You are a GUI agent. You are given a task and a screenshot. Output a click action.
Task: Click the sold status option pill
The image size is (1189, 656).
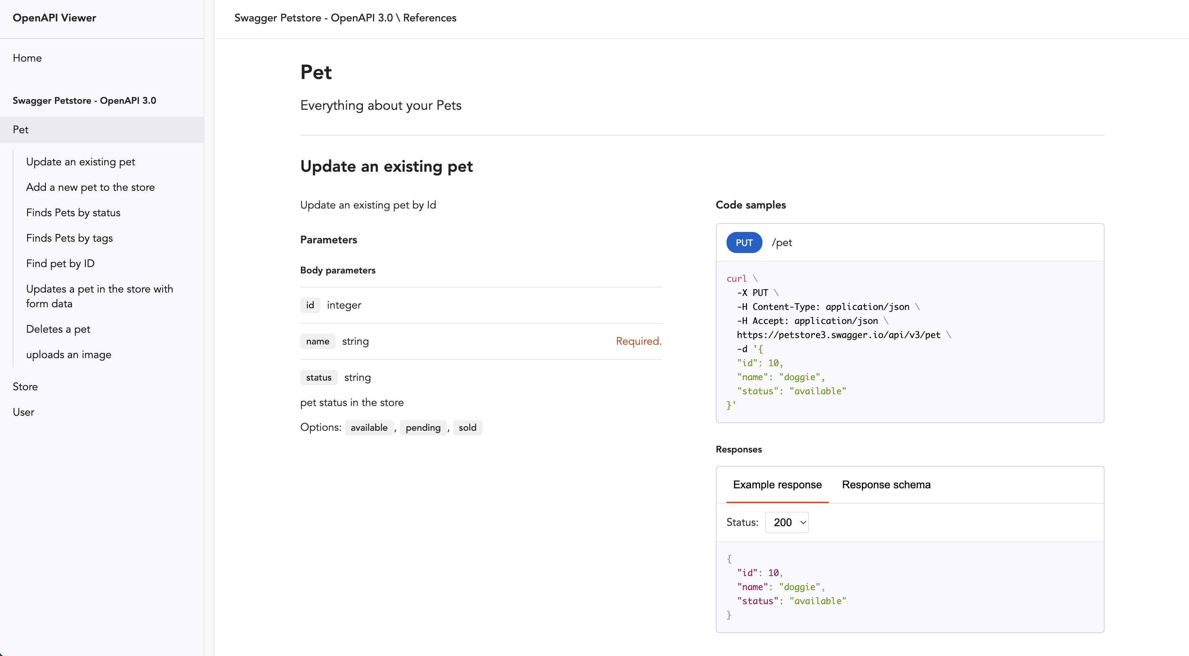(467, 427)
